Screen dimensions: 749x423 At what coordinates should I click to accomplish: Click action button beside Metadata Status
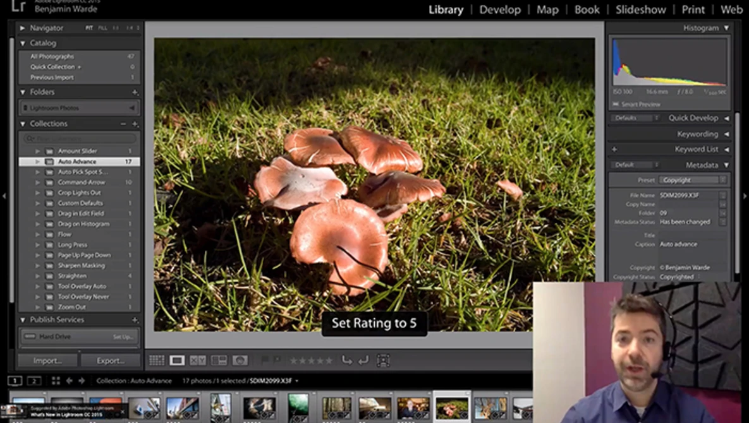pos(722,222)
